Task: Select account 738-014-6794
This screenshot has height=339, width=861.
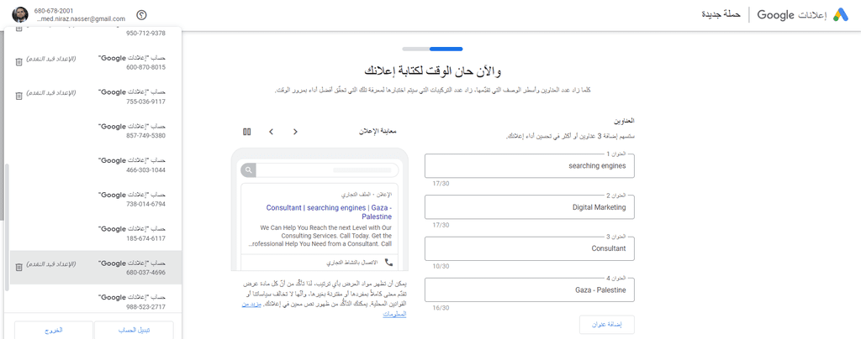Action: click(x=96, y=200)
